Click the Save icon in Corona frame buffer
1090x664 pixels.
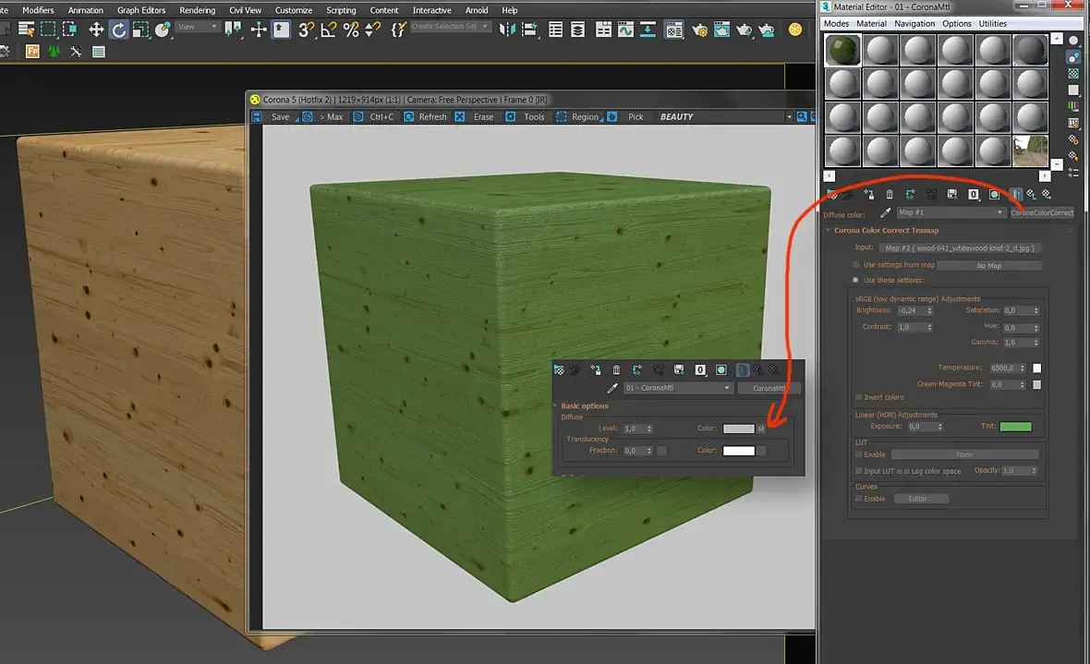point(258,117)
